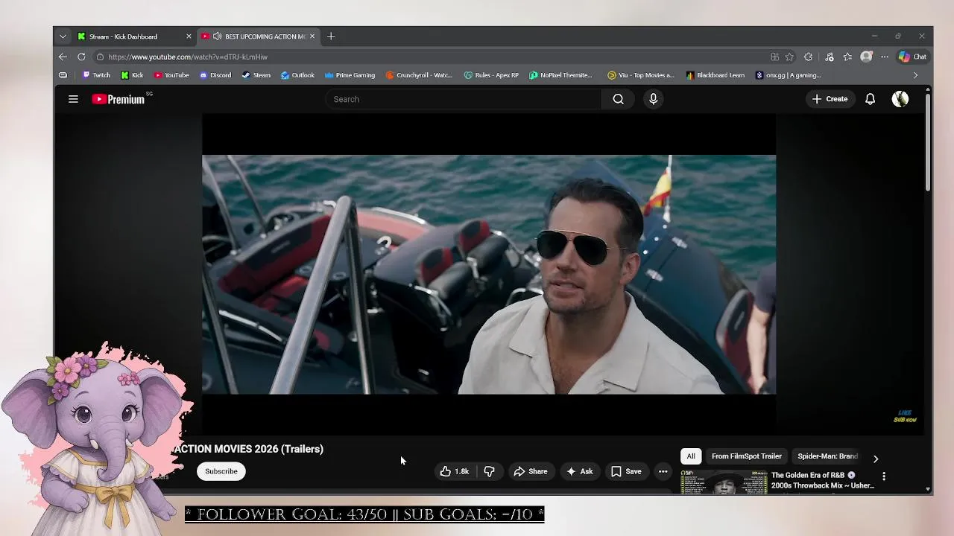Open the NoPixel Thermite bookmark
Viewport: 954px width, 536px height.
click(x=560, y=75)
